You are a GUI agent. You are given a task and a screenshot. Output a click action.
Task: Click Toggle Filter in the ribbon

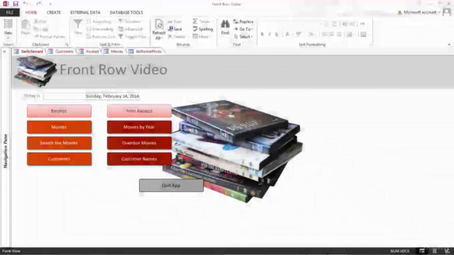click(x=133, y=37)
